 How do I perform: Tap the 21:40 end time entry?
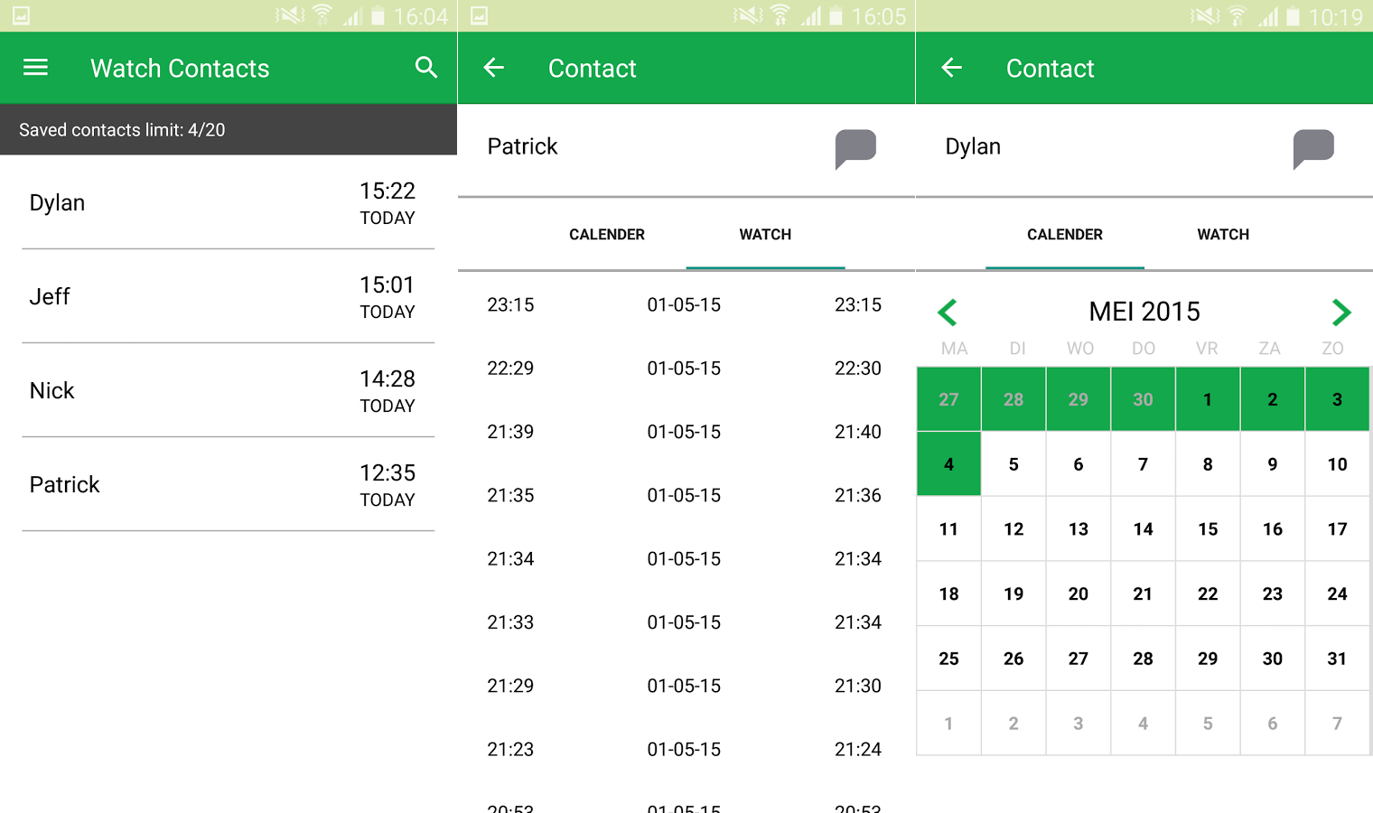pos(858,432)
